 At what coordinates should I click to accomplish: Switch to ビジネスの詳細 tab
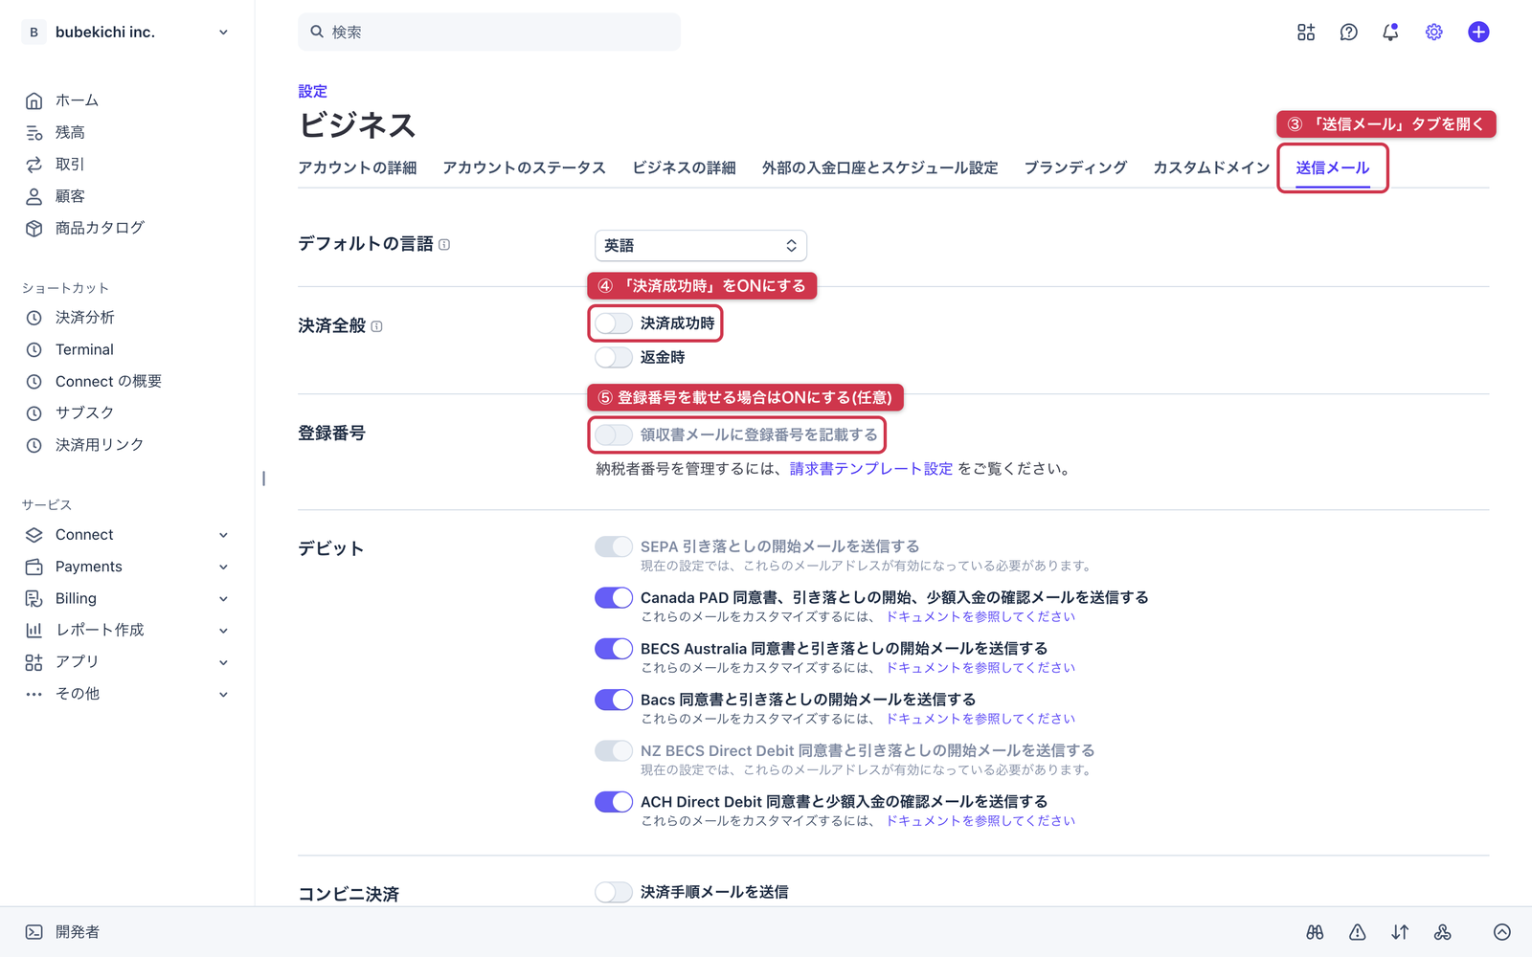pos(684,167)
